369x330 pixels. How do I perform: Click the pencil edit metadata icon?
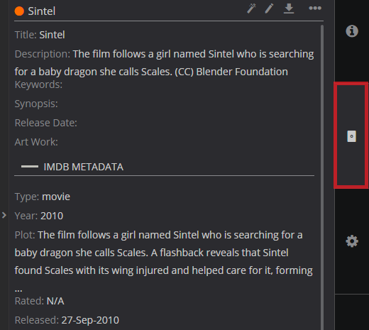(x=269, y=9)
